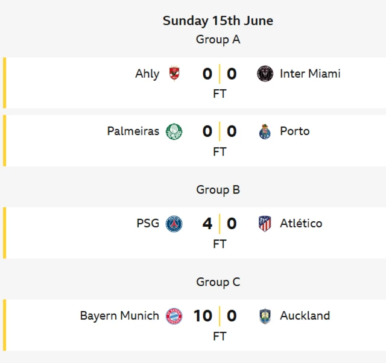Viewport: 386px width, 363px height.
Task: Click the Group B section heading
Action: tap(218, 190)
